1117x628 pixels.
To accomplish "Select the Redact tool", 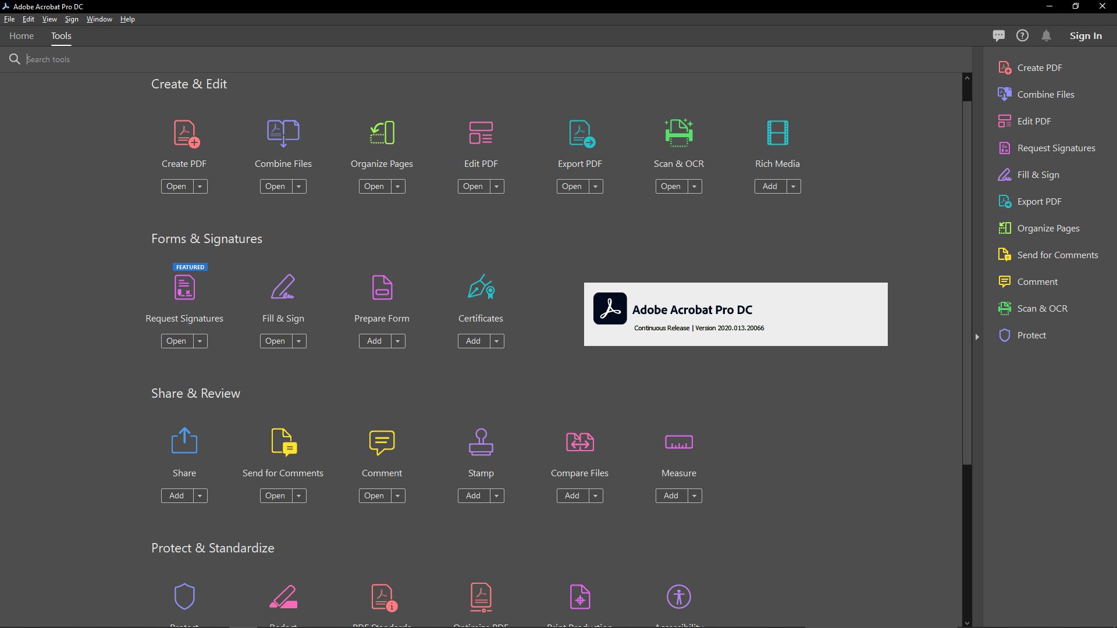I will (x=283, y=597).
